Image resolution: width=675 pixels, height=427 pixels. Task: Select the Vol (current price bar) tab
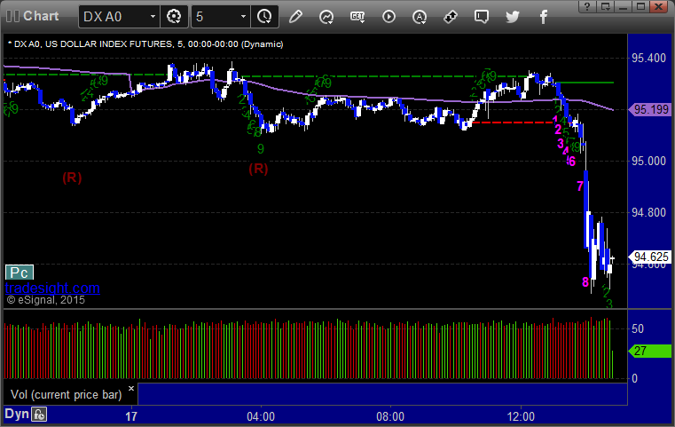(66, 394)
